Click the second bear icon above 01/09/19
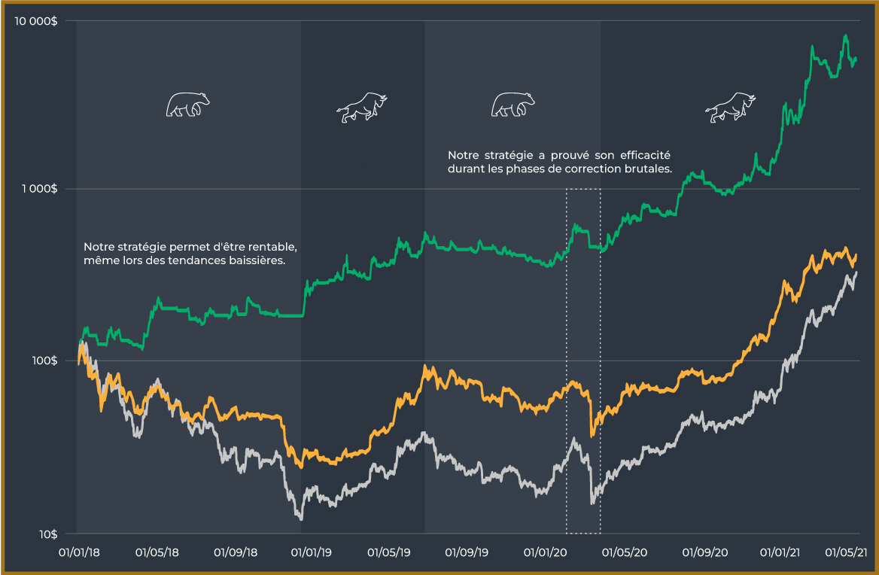Image resolution: width=879 pixels, height=575 pixels. [513, 105]
